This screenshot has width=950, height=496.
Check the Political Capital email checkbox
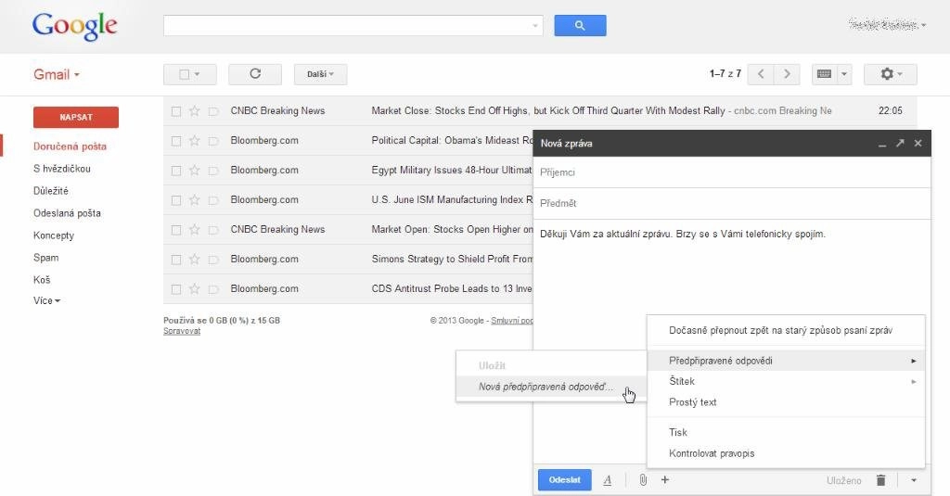pyautogui.click(x=175, y=141)
